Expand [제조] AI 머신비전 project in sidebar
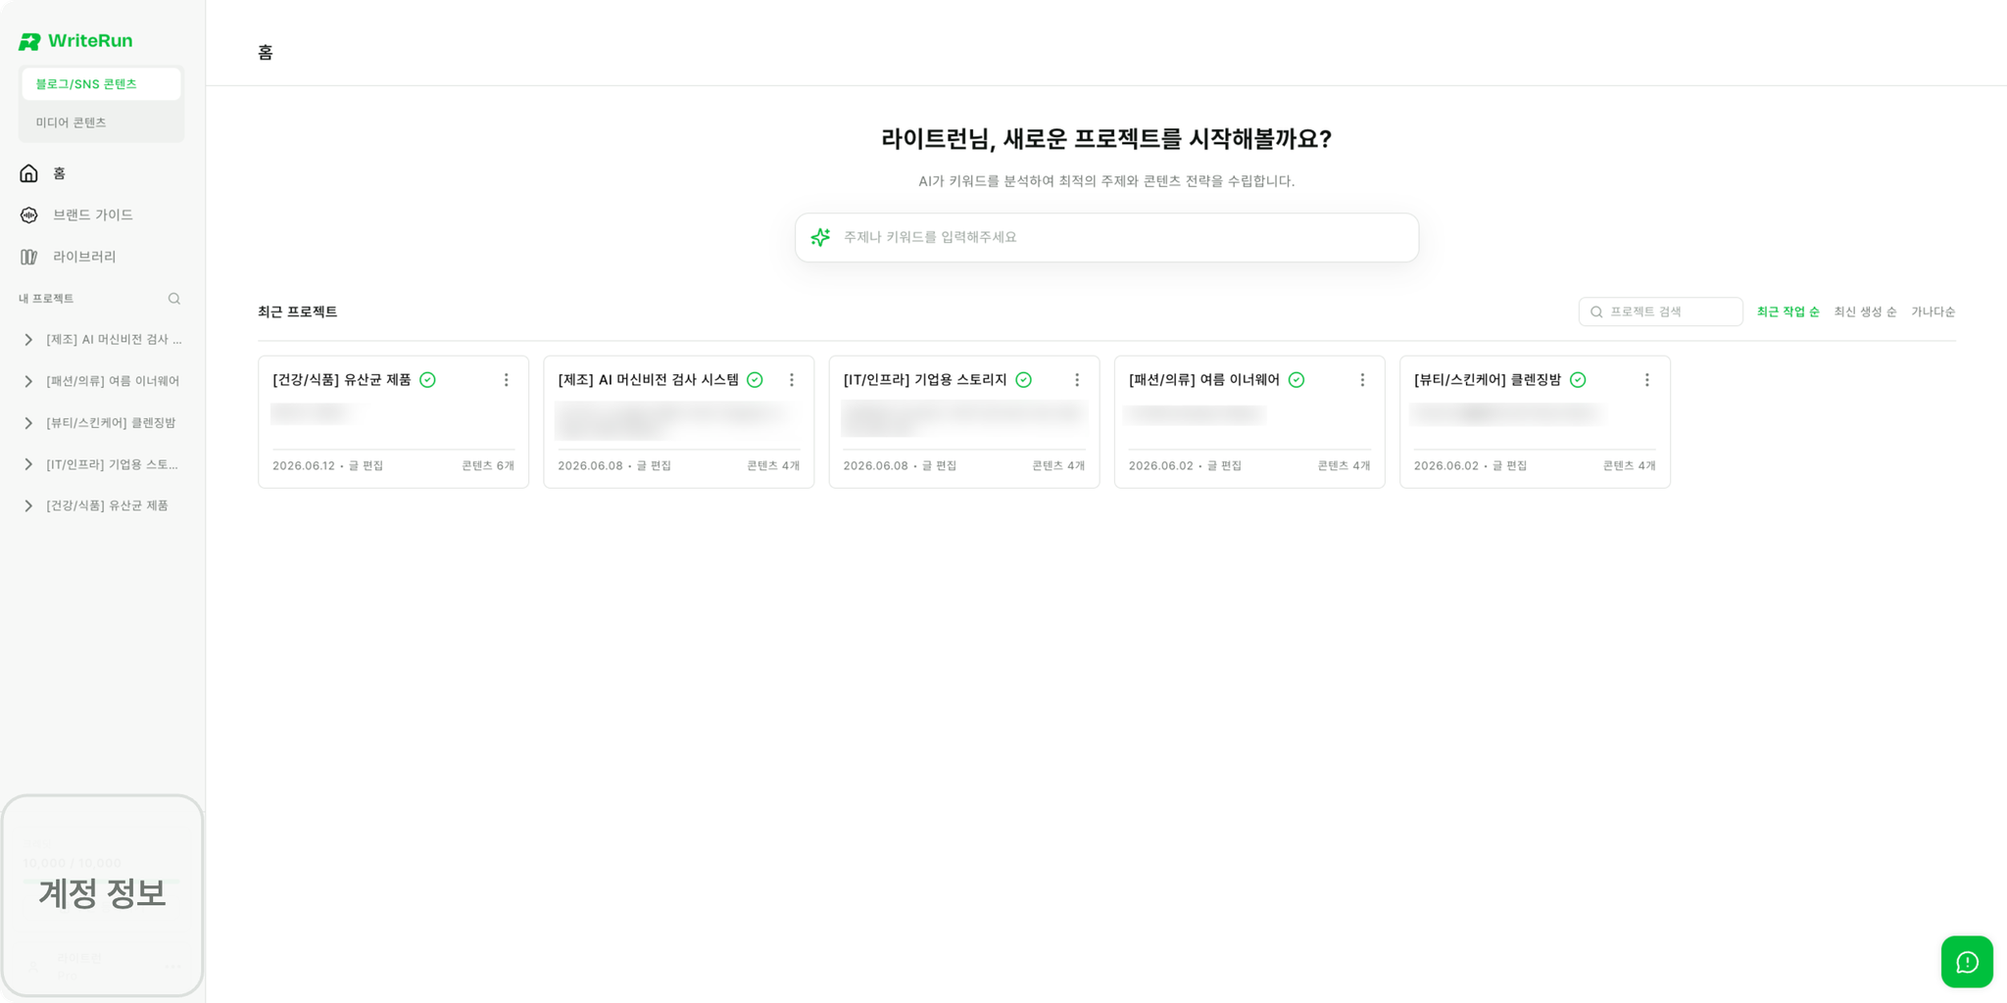This screenshot has height=1003, width=2007. point(28,340)
